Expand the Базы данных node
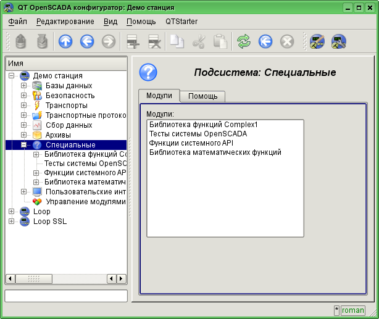This screenshot has width=379, height=319. point(23,86)
